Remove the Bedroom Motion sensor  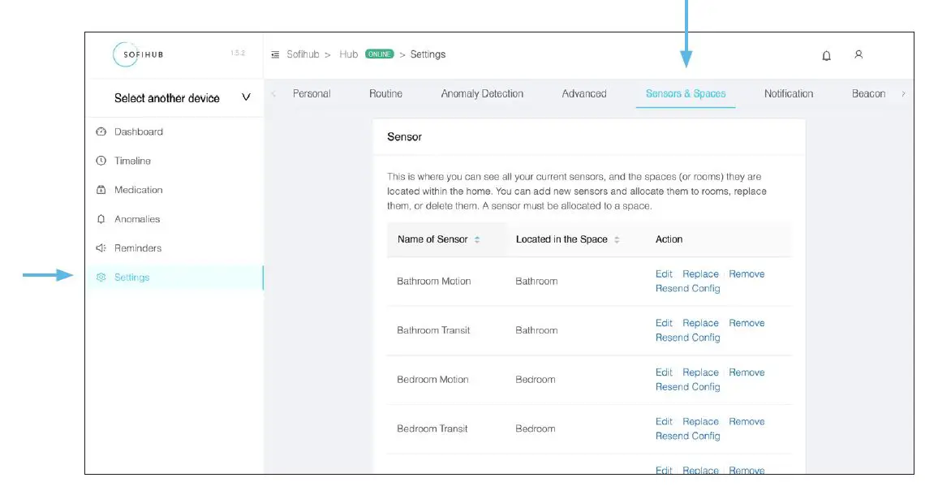(747, 372)
